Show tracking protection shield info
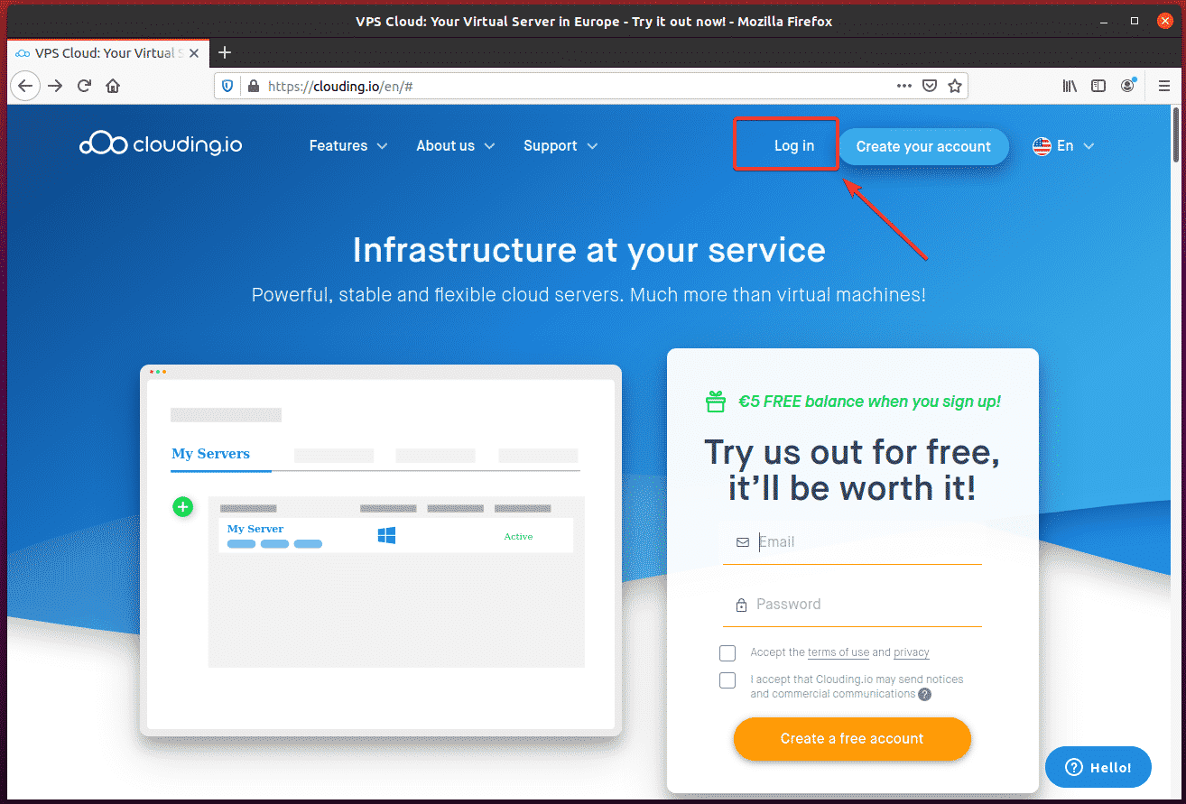 [227, 87]
